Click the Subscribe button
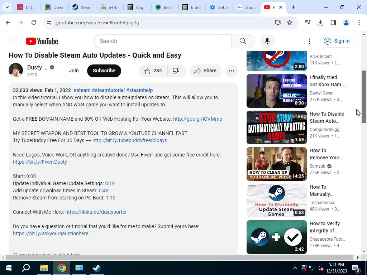367x275 pixels. point(104,71)
